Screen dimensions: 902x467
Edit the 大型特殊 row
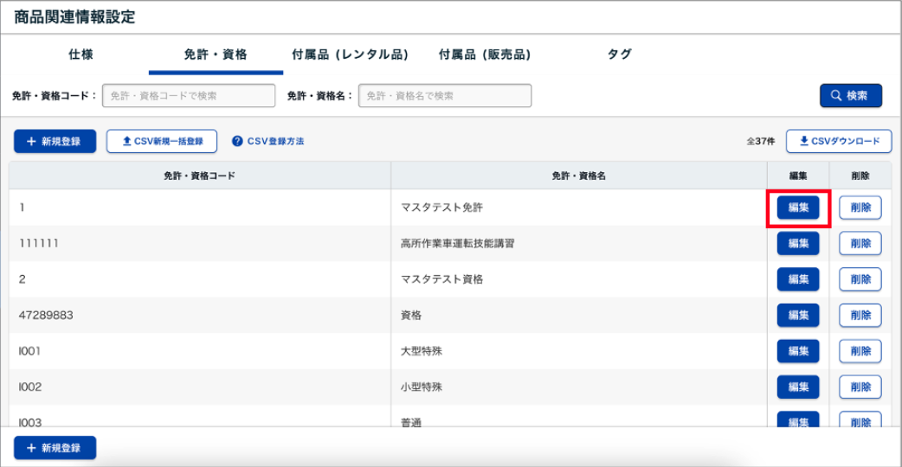click(x=798, y=351)
